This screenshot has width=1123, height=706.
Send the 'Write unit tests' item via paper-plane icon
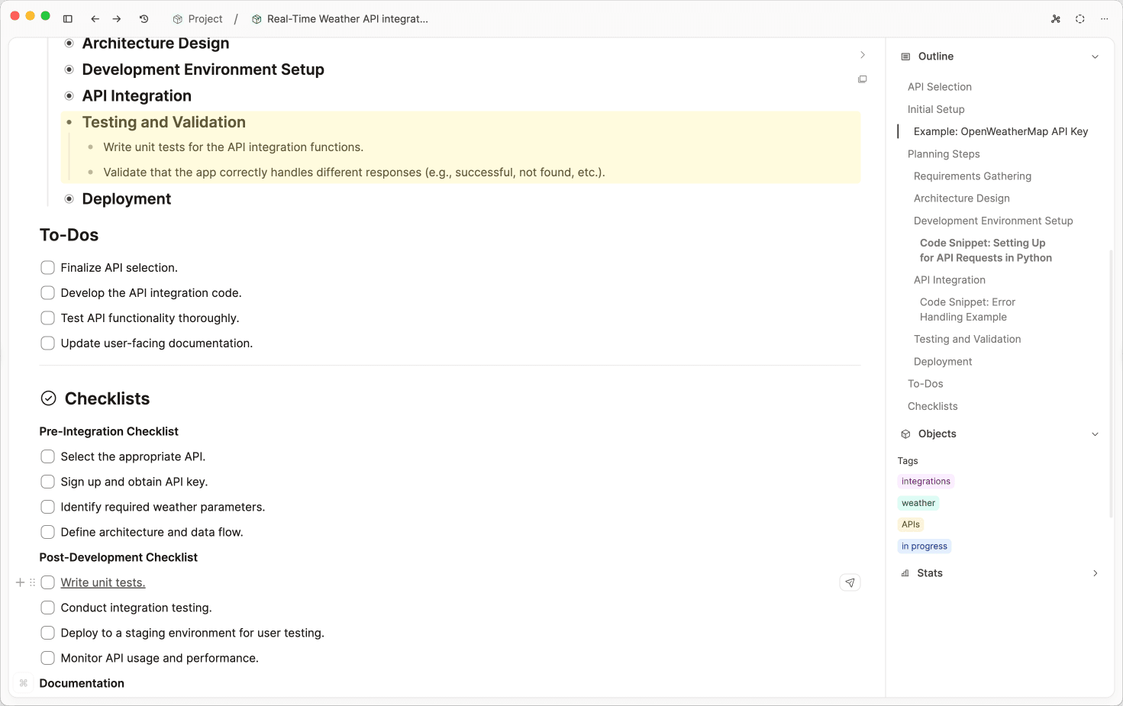(x=850, y=582)
